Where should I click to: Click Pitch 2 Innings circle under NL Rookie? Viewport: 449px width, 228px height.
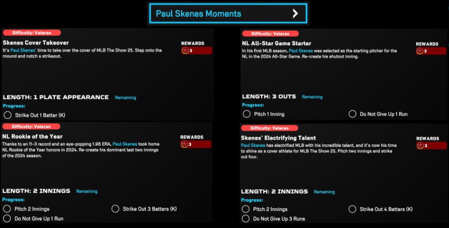7,209
